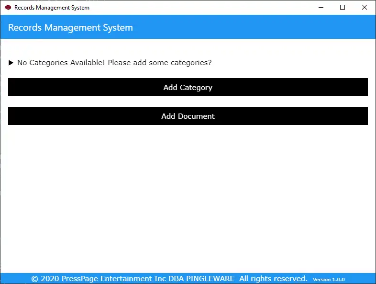Click the © 2020 text in the footer
The height and width of the screenshot is (284, 376).
click(45, 279)
